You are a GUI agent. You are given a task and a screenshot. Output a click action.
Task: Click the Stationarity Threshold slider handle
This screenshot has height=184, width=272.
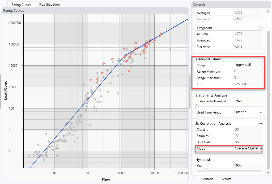pyautogui.click(x=197, y=107)
